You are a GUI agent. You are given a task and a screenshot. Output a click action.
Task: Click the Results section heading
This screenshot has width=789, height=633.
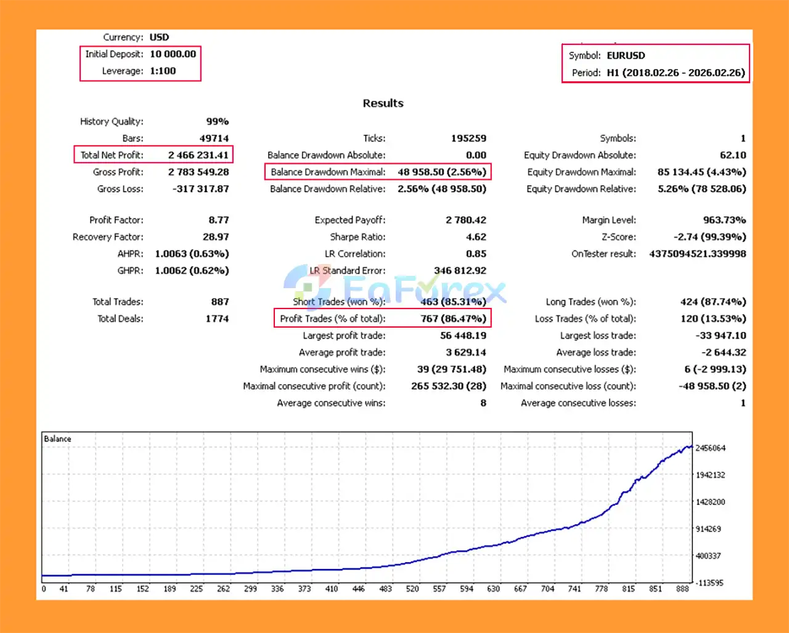click(383, 103)
